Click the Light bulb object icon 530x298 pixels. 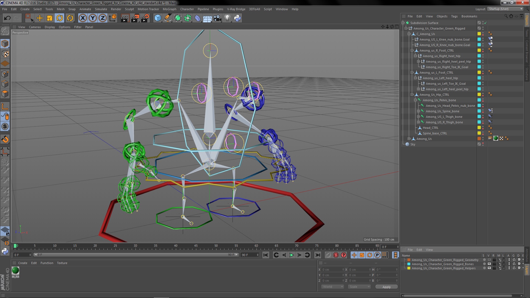coord(227,18)
